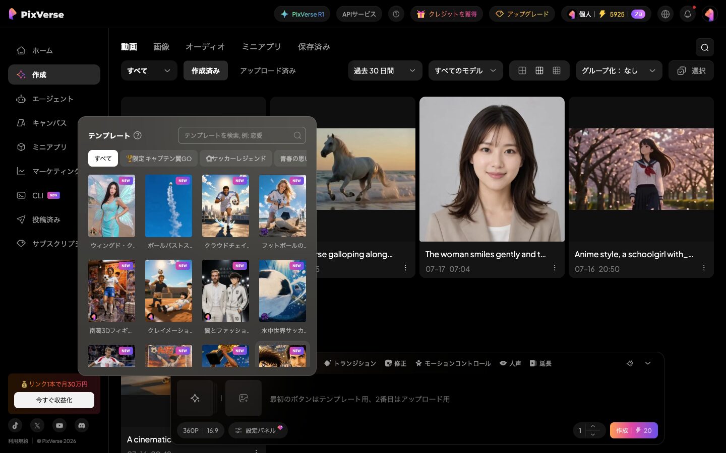Open the 過去 30 日間 date dropdown

click(x=385, y=71)
